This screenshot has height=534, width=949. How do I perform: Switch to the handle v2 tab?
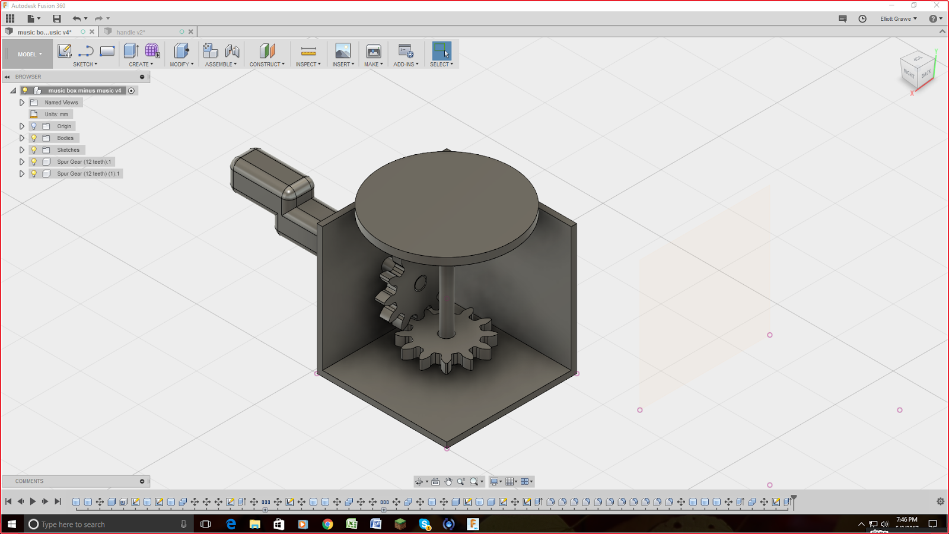(130, 32)
